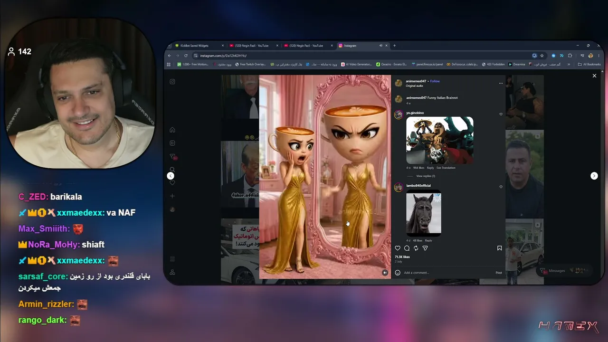
Task: Open the Chrome three-dot menu
Action: coord(598,56)
